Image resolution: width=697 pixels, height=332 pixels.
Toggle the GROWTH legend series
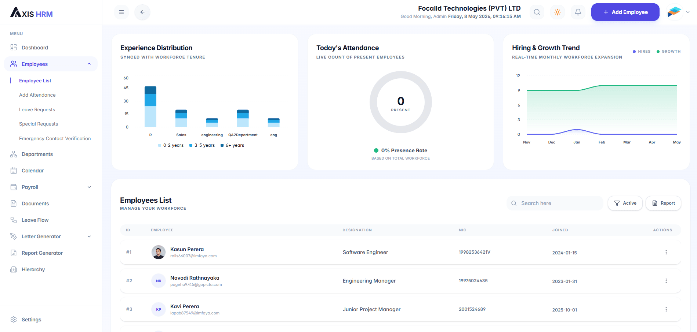668,52
